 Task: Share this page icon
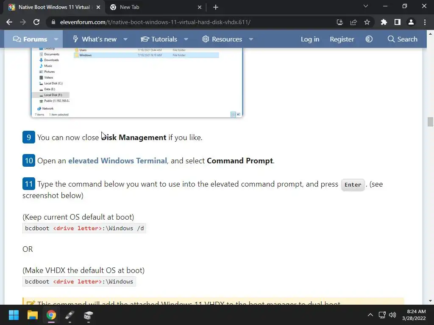(353, 22)
